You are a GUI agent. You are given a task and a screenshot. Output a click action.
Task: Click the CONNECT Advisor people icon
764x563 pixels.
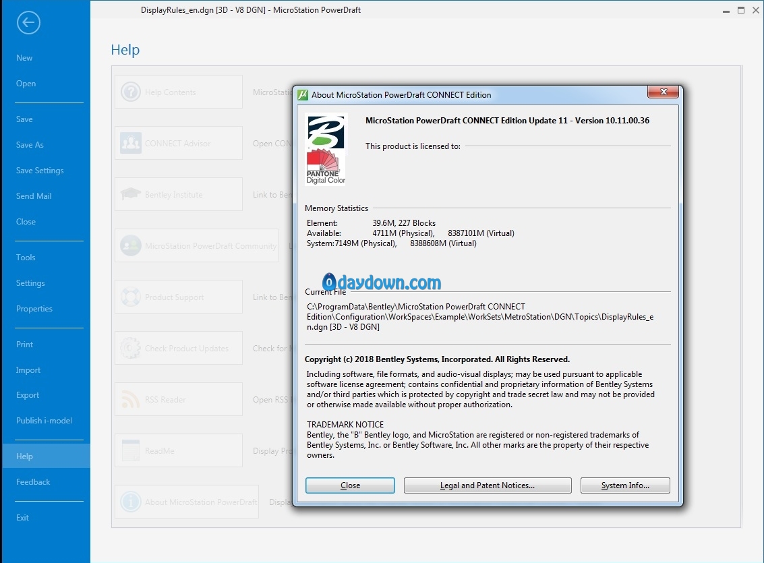pyautogui.click(x=131, y=143)
